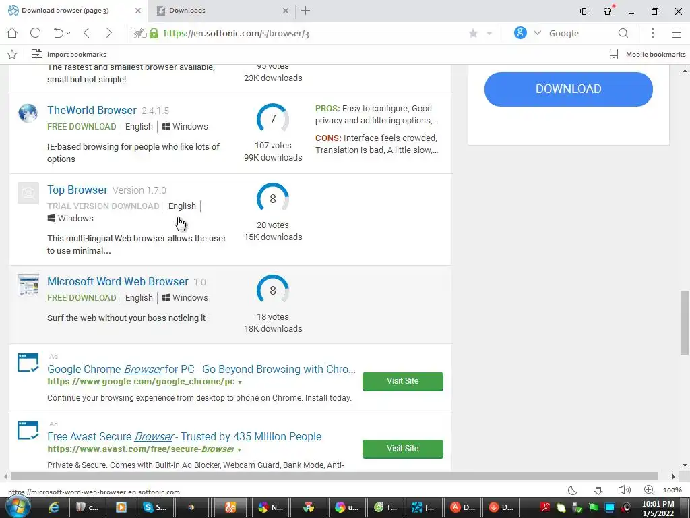Image resolution: width=690 pixels, height=518 pixels.
Task: Expand the avast.com ad URL arrow
Action: [239, 450]
